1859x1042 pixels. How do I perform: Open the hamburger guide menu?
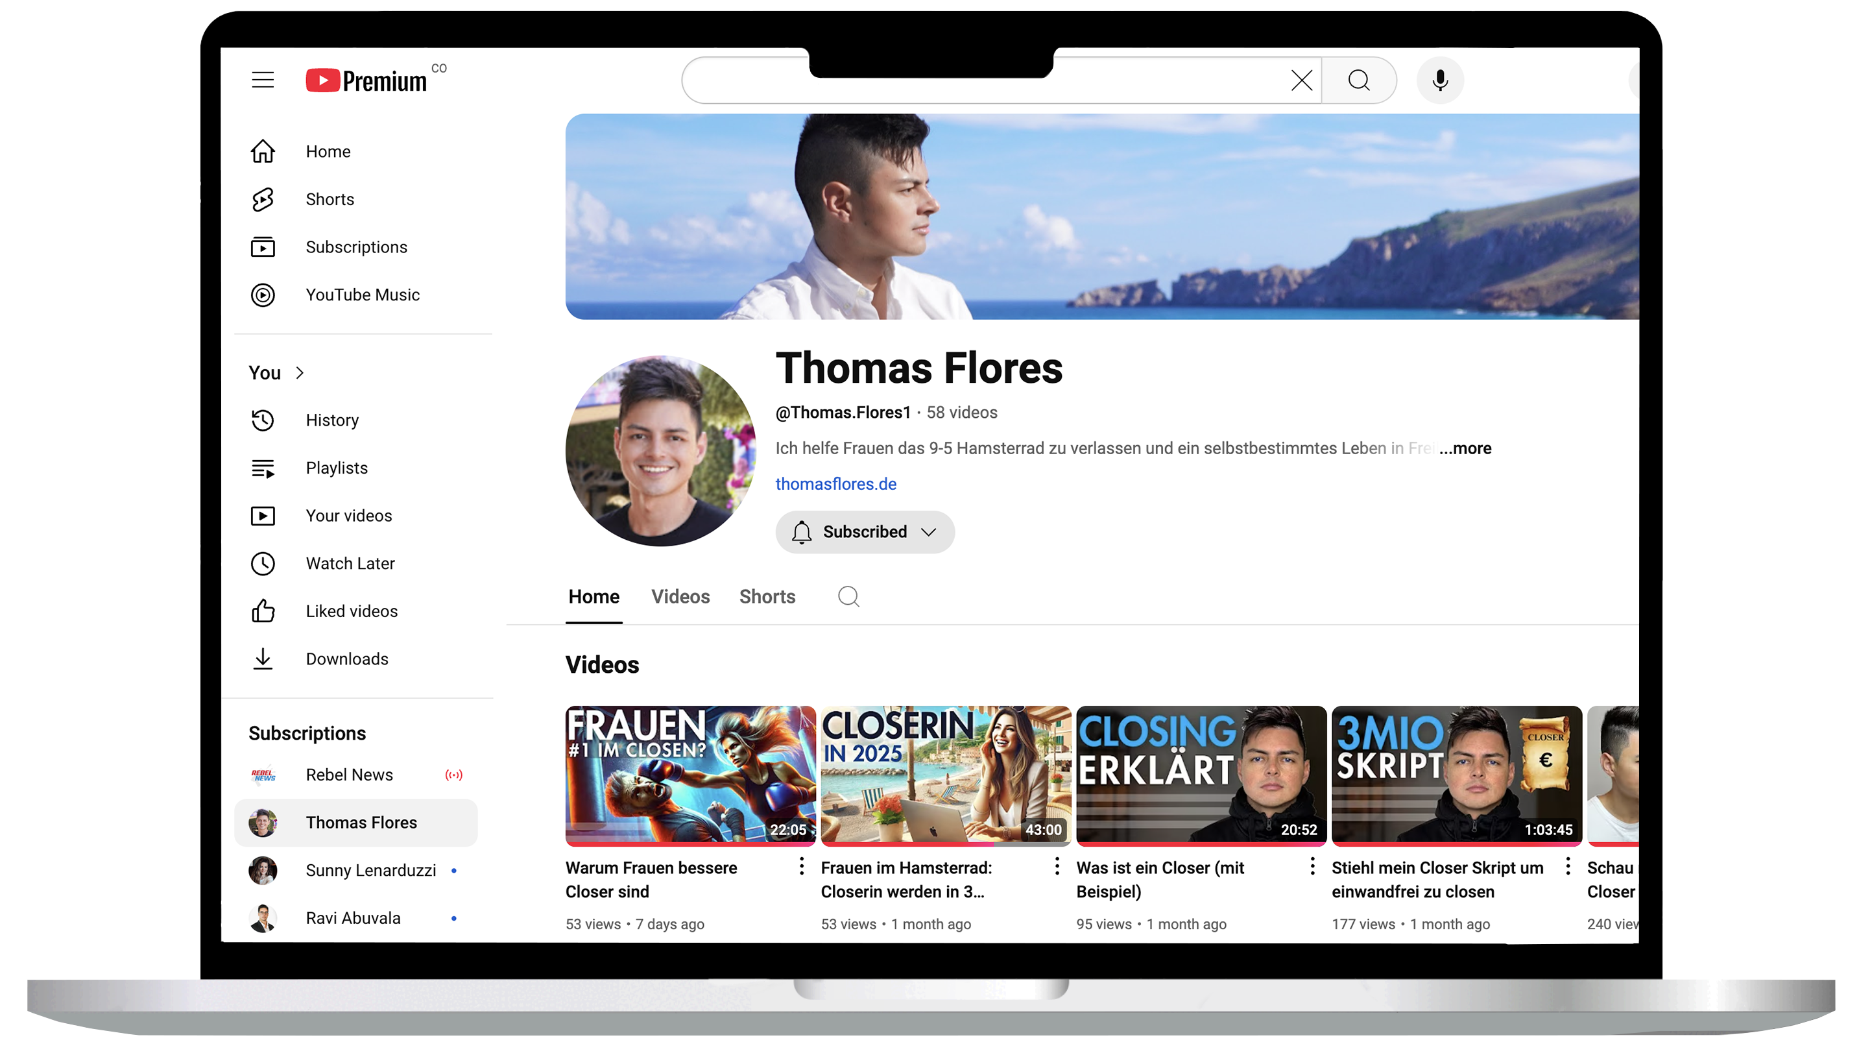263,79
